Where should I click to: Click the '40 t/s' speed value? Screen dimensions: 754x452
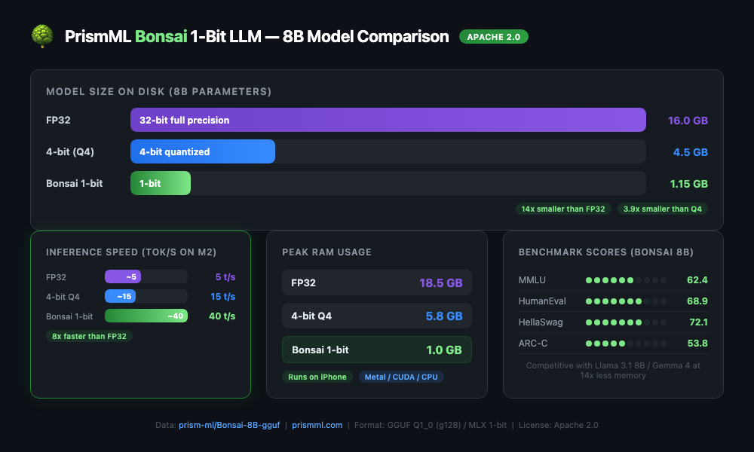pos(222,316)
